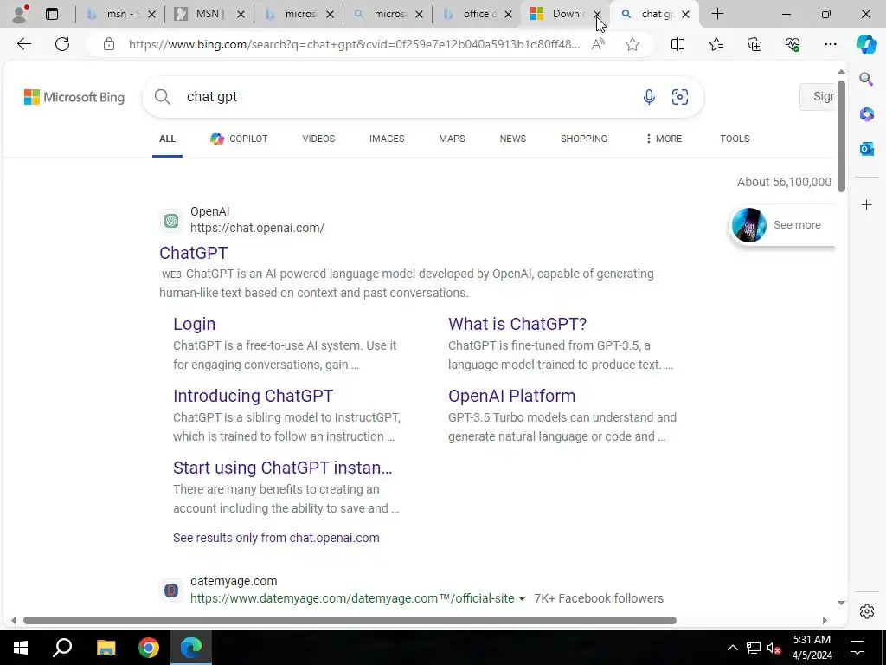Click the browser address bar URL
This screenshot has height=665, width=886.
pos(354,44)
